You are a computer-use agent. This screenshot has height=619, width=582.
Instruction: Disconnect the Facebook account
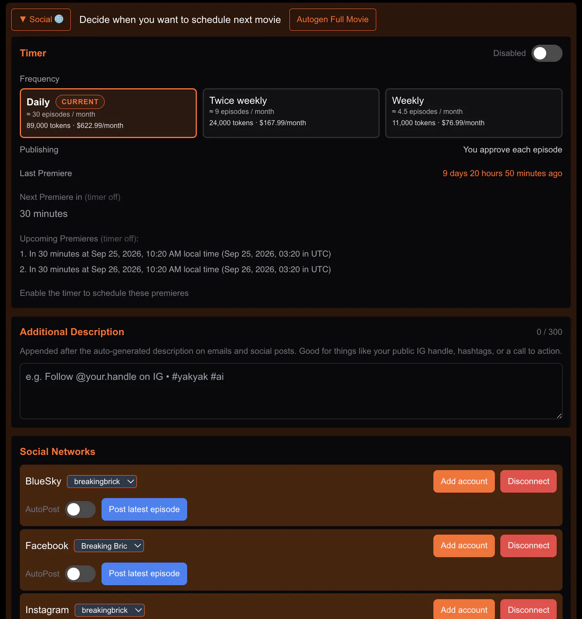528,546
